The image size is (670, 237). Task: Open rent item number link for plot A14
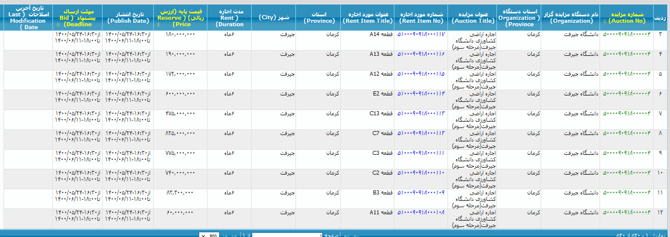click(421, 34)
